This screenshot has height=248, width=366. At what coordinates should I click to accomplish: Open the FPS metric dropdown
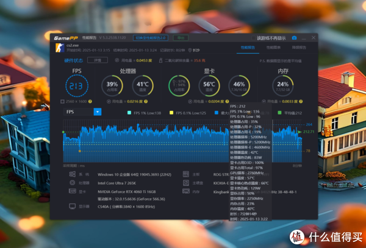tap(97, 112)
